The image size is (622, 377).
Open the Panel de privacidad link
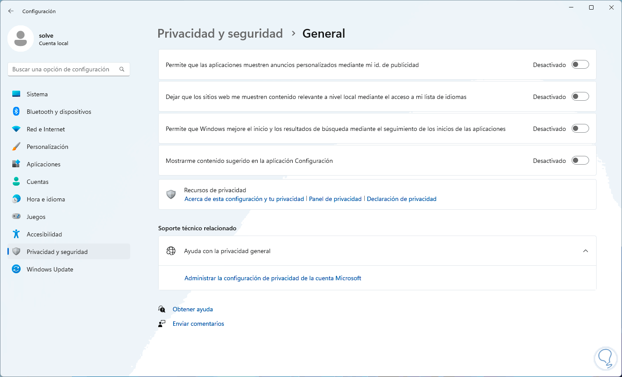coord(335,199)
